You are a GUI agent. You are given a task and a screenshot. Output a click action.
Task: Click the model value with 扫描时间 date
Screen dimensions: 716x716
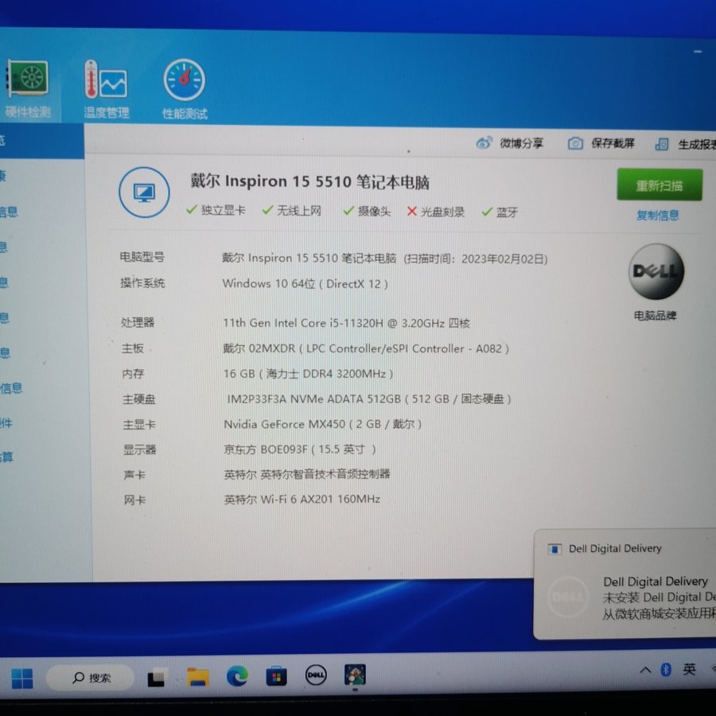(384, 259)
